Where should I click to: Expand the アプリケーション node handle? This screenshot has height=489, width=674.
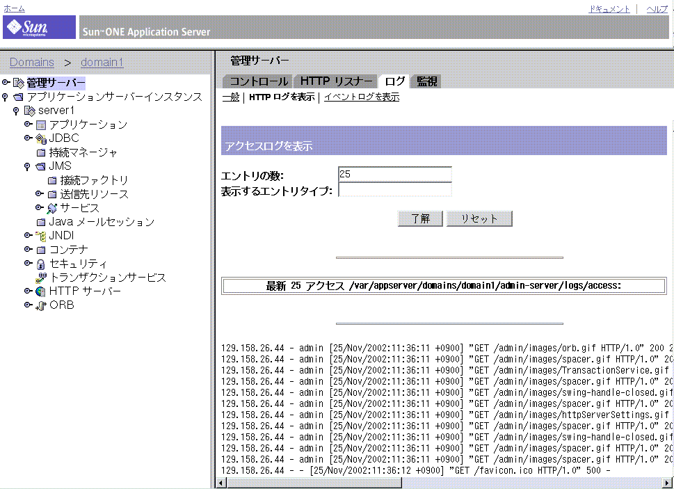point(29,124)
